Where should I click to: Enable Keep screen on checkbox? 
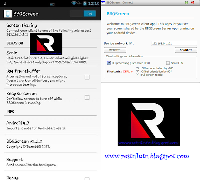tap(87, 97)
